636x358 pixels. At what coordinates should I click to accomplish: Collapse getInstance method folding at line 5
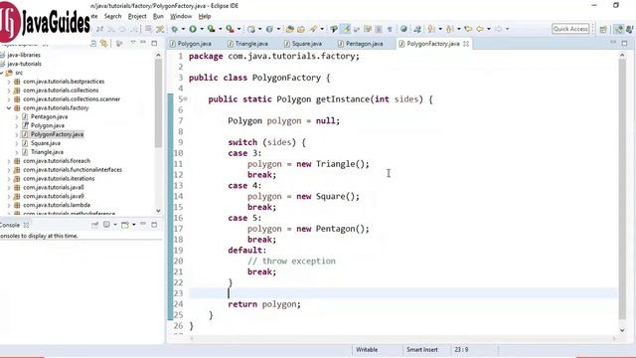click(x=186, y=99)
